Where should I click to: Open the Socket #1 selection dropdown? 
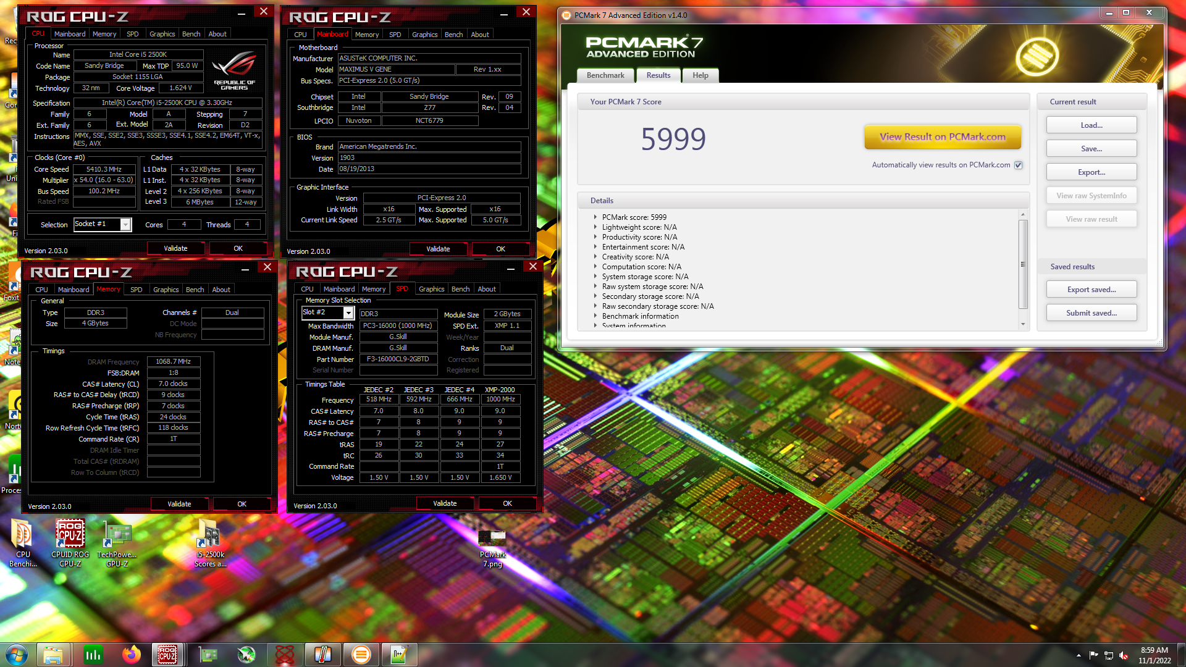(125, 224)
